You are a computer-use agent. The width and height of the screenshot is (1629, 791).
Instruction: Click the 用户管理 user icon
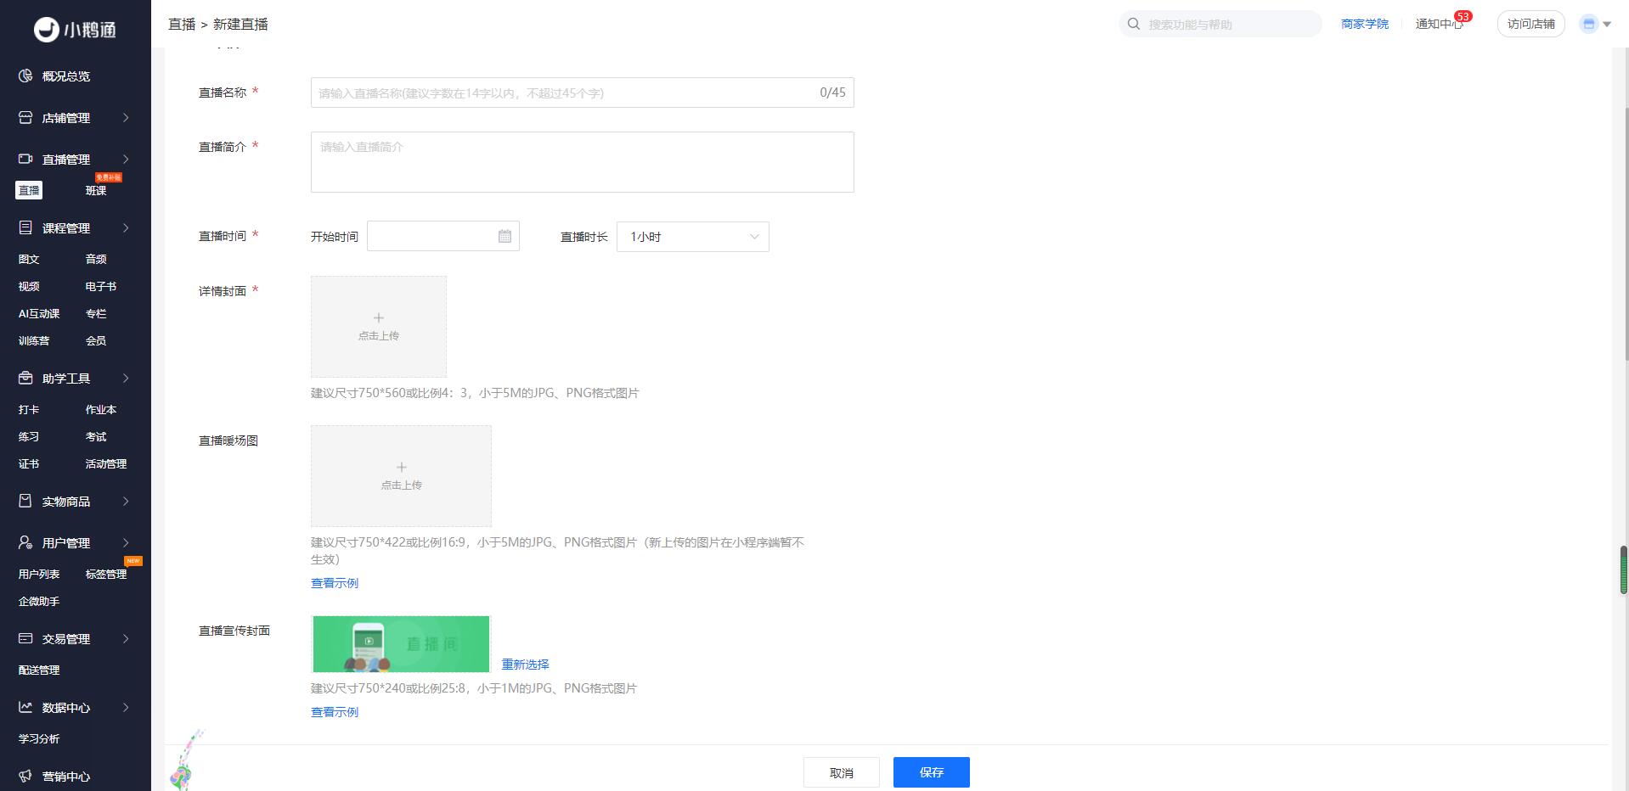(x=25, y=543)
